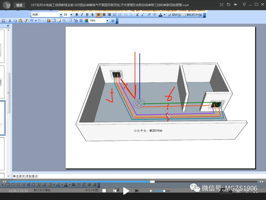The width and height of the screenshot is (266, 200).
Task: Select the Rectangle drawing tool
Action: click(7, 184)
